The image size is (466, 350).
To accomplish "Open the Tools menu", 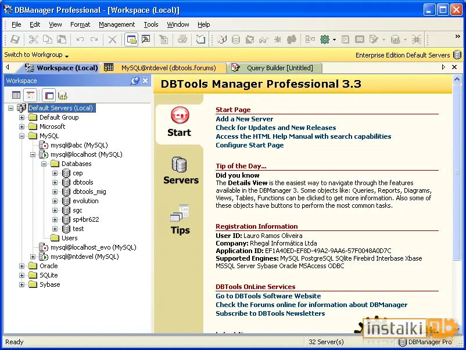I will [x=151, y=24].
